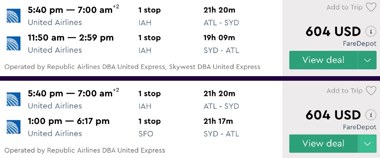Expand first View deal dropdown arrow
Image resolution: width=380 pixels, height=158 pixels.
(367, 60)
